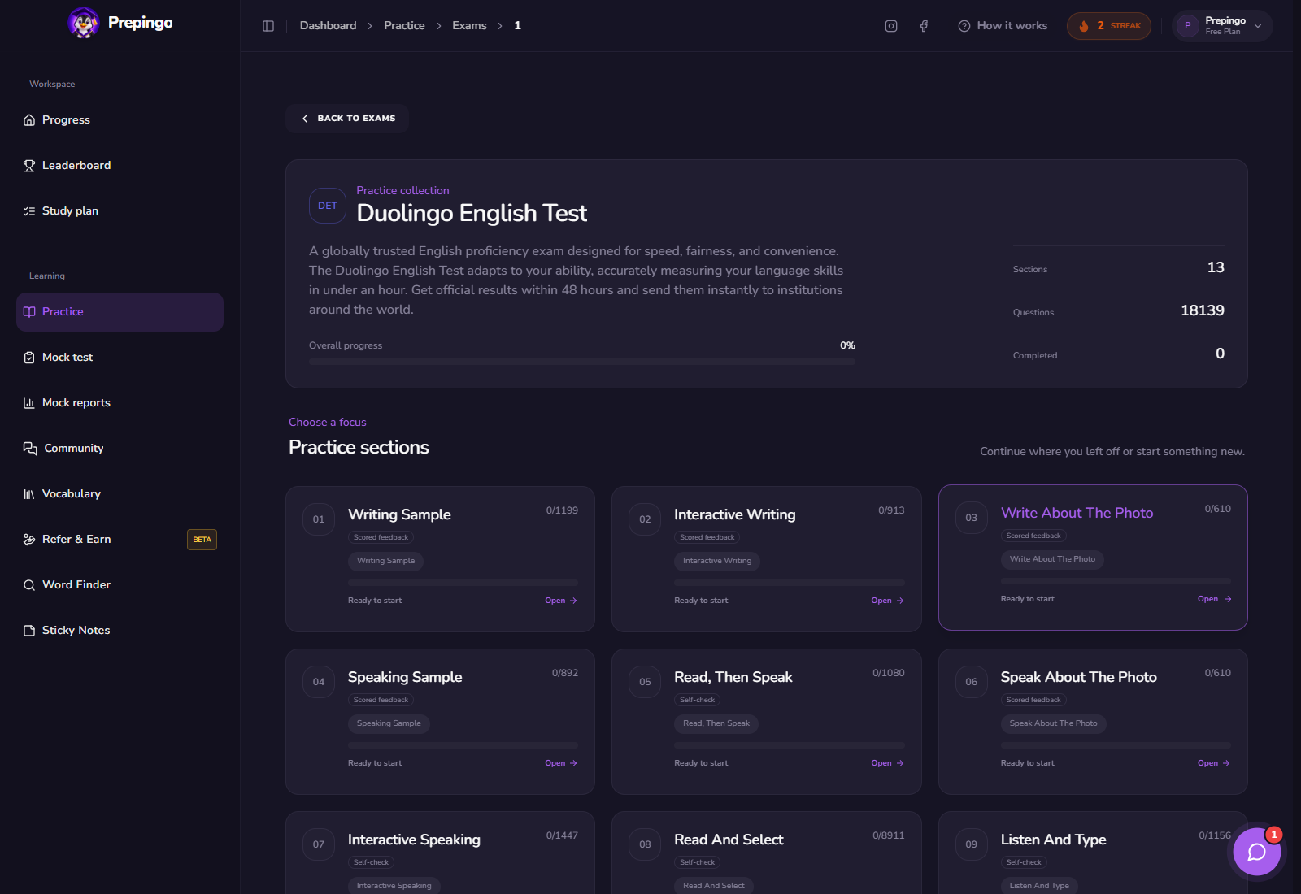Click the Community chat icon
This screenshot has width=1301, height=894.
(30, 449)
